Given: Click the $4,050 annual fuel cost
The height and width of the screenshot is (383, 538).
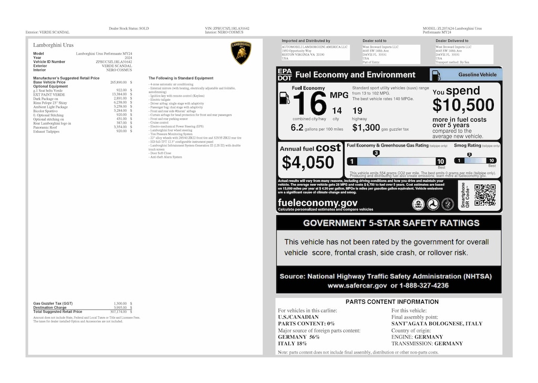Looking at the screenshot, I should 308,162.
